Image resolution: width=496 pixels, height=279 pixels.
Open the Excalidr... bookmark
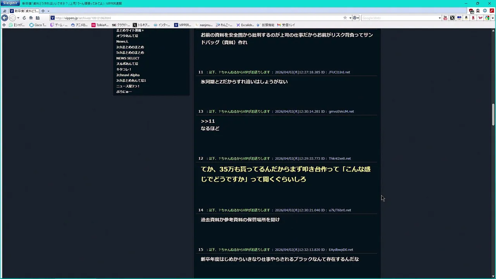245,25
